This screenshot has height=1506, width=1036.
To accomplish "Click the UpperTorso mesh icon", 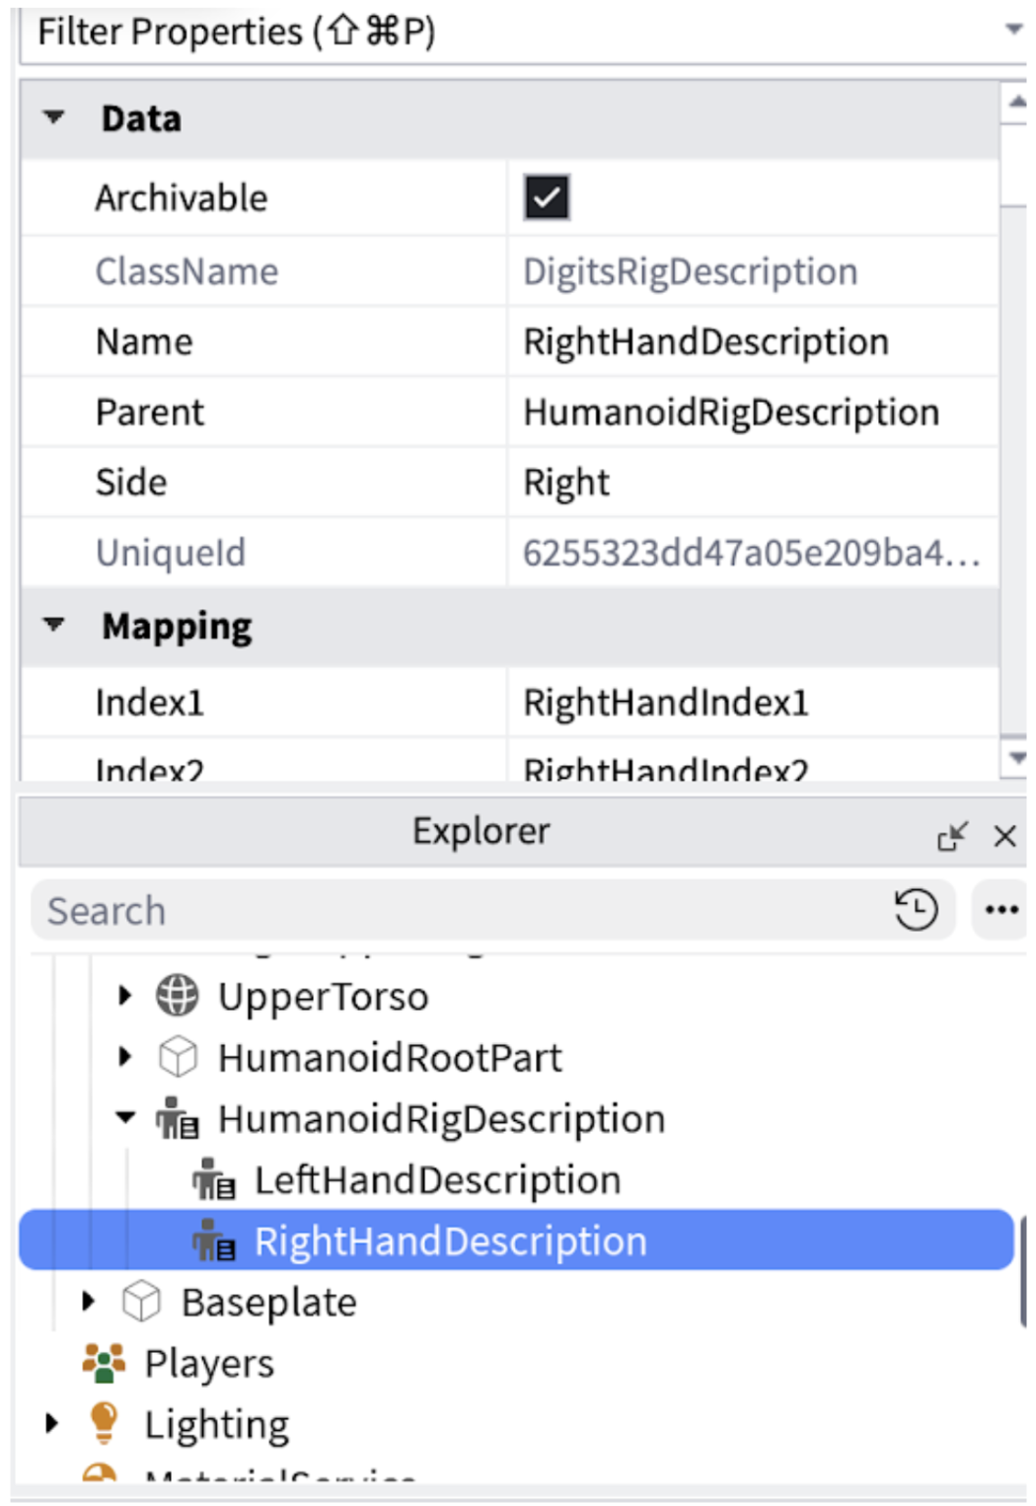I will coord(178,996).
